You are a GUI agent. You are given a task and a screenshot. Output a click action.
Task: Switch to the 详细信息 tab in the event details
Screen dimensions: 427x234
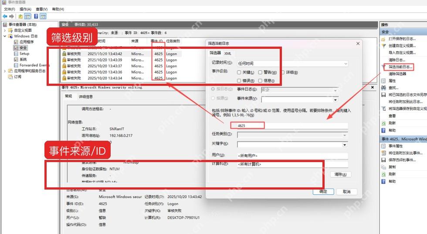click(86, 97)
